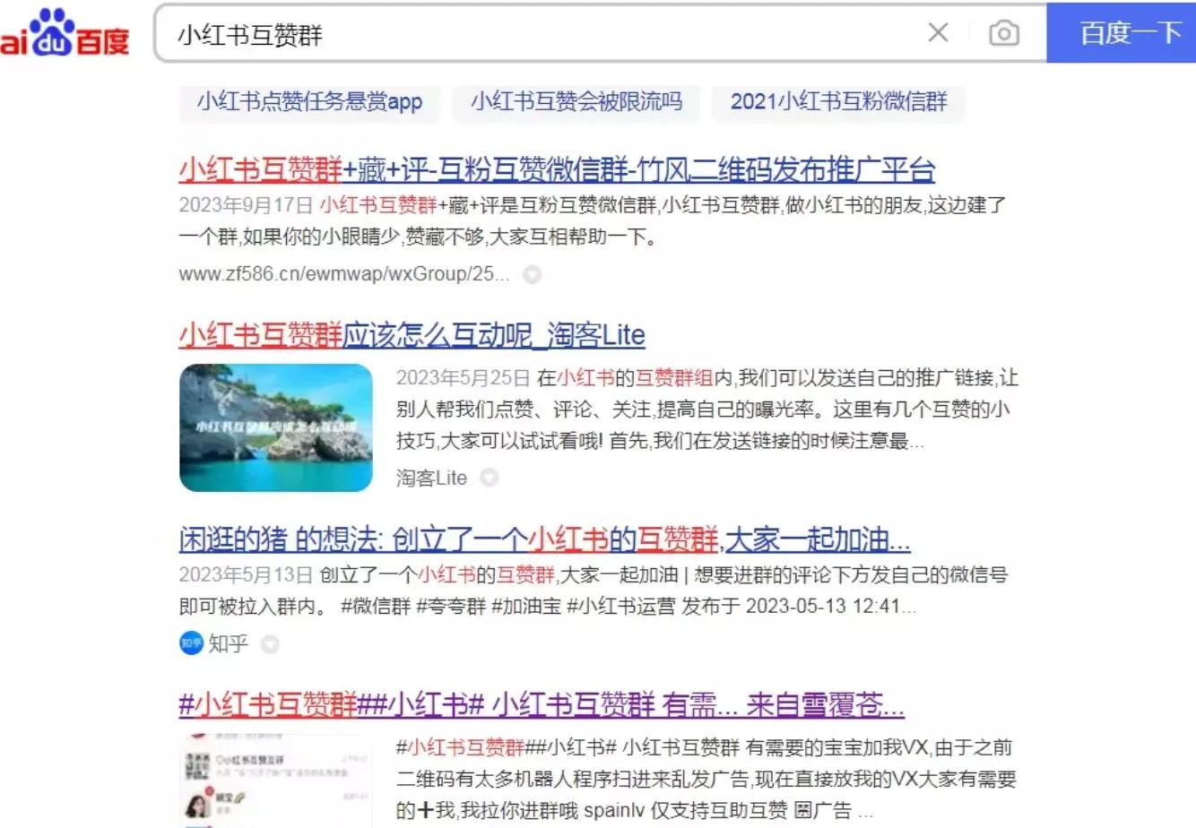Open image search via the camera icon

[1003, 33]
